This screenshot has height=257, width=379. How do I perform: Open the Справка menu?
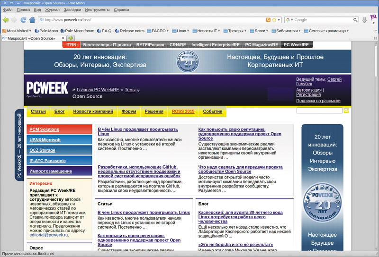(121, 9)
